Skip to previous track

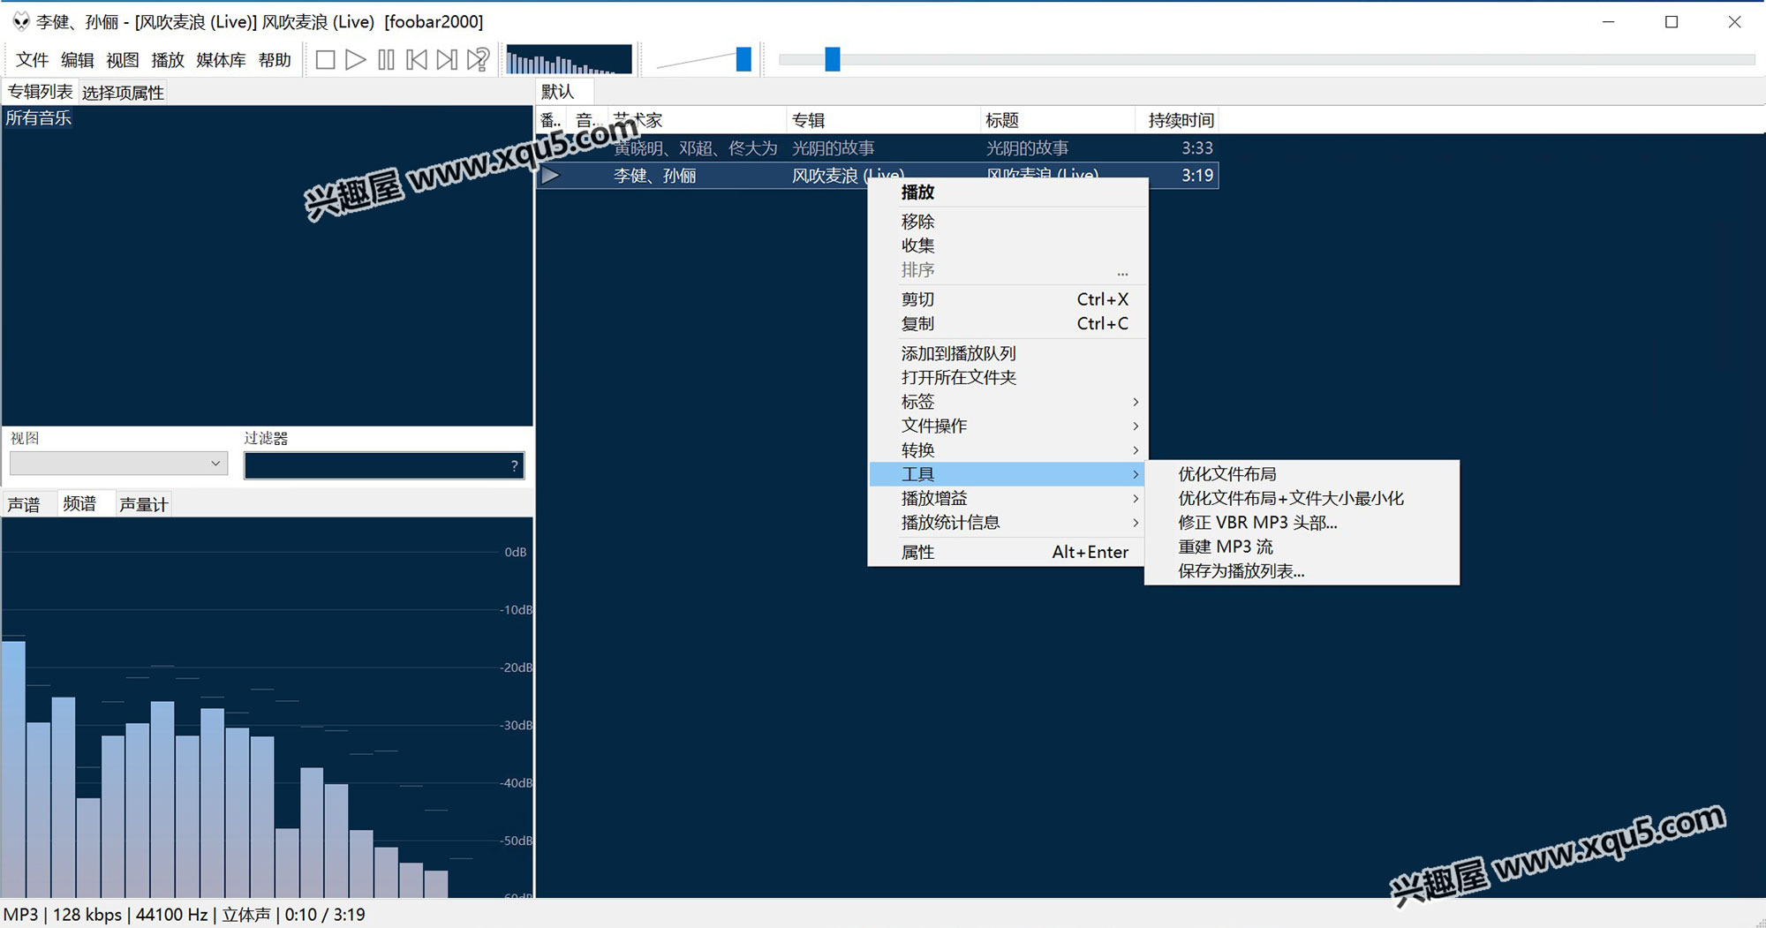tap(417, 59)
